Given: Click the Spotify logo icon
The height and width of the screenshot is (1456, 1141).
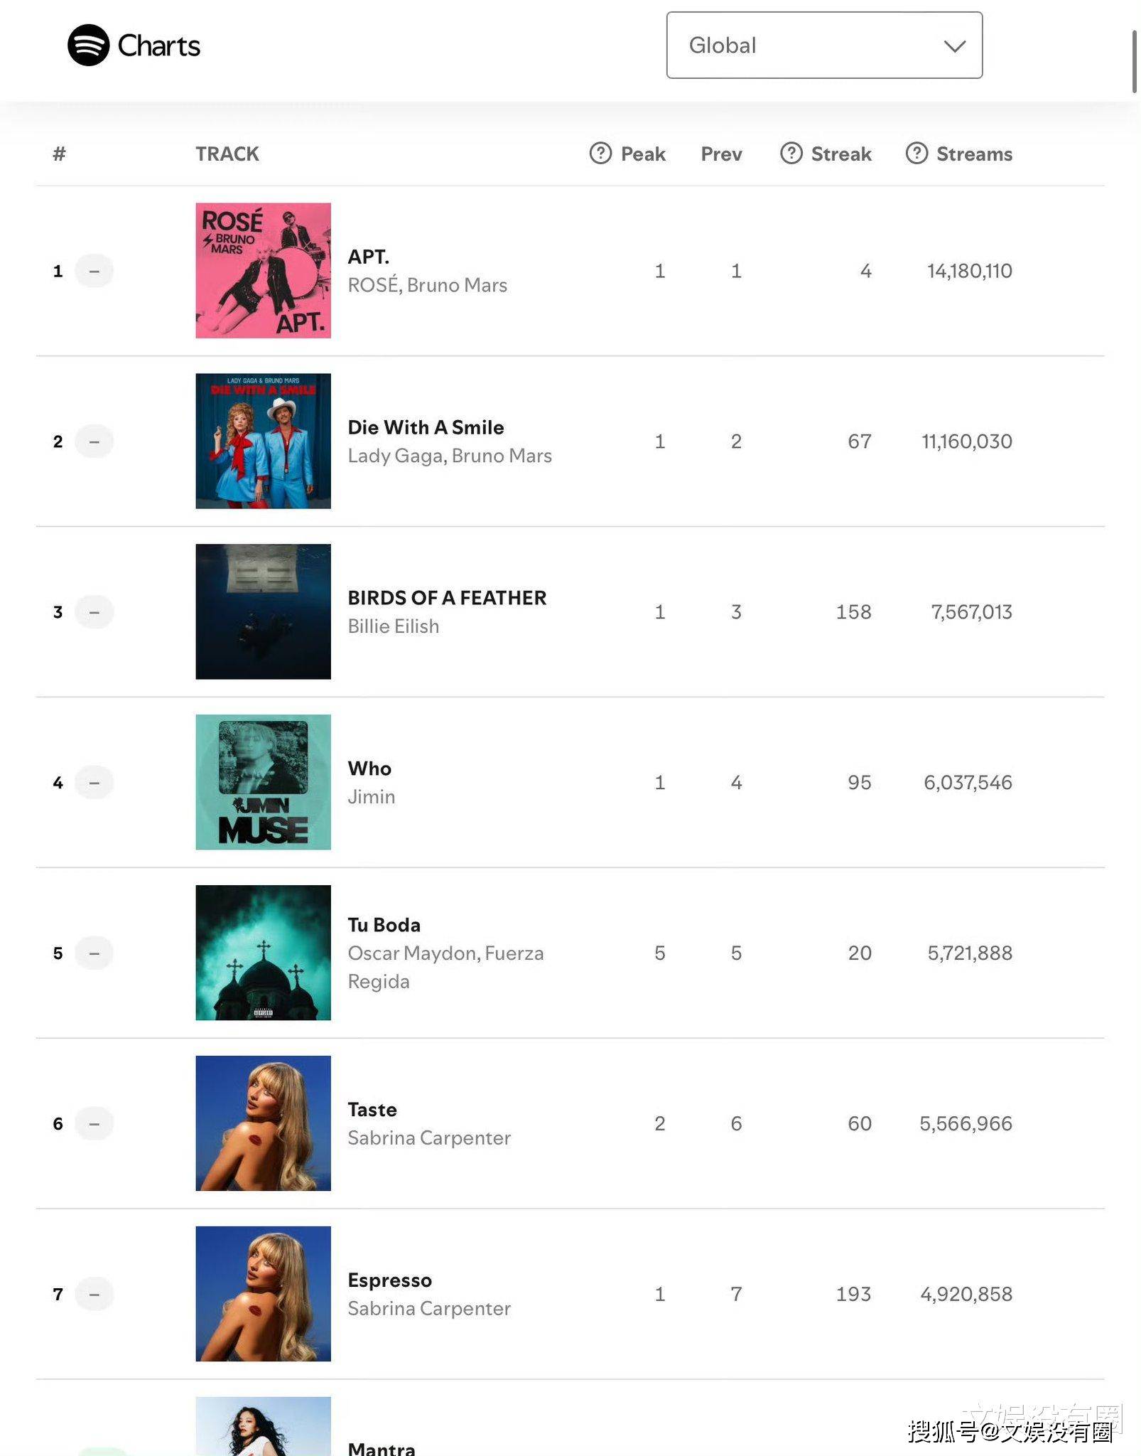Looking at the screenshot, I should [x=88, y=45].
